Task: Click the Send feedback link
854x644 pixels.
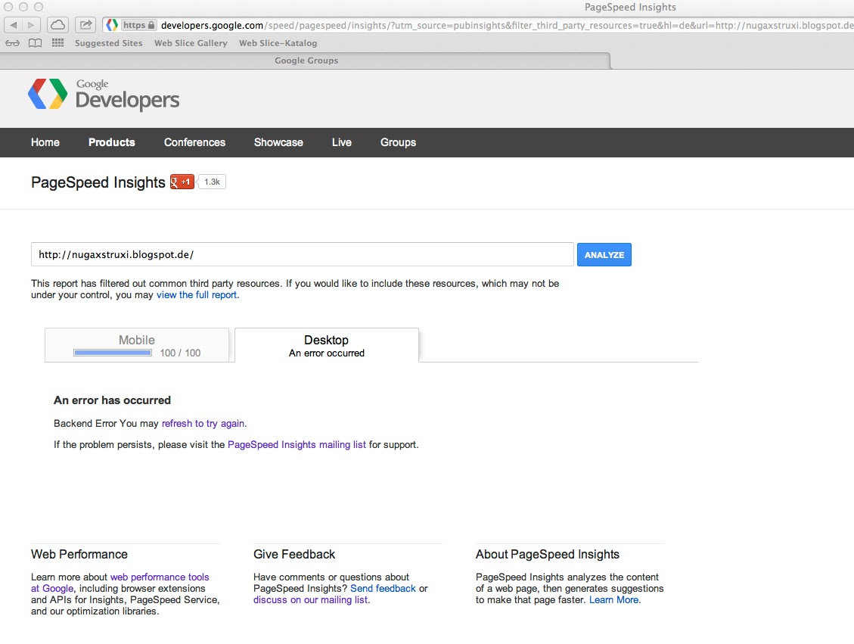Action: (x=383, y=589)
